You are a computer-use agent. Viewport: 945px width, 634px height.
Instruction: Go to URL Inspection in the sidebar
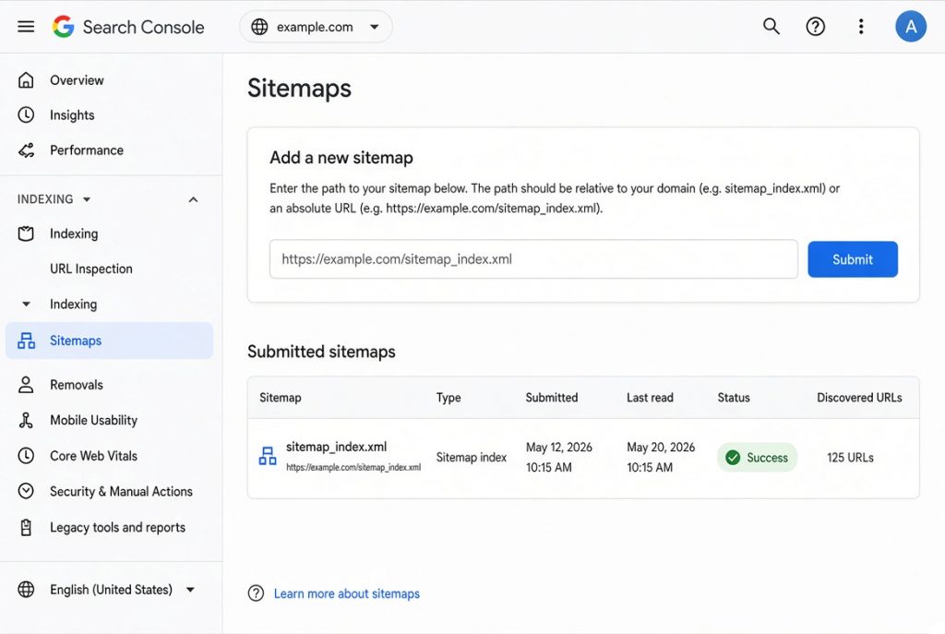91,269
